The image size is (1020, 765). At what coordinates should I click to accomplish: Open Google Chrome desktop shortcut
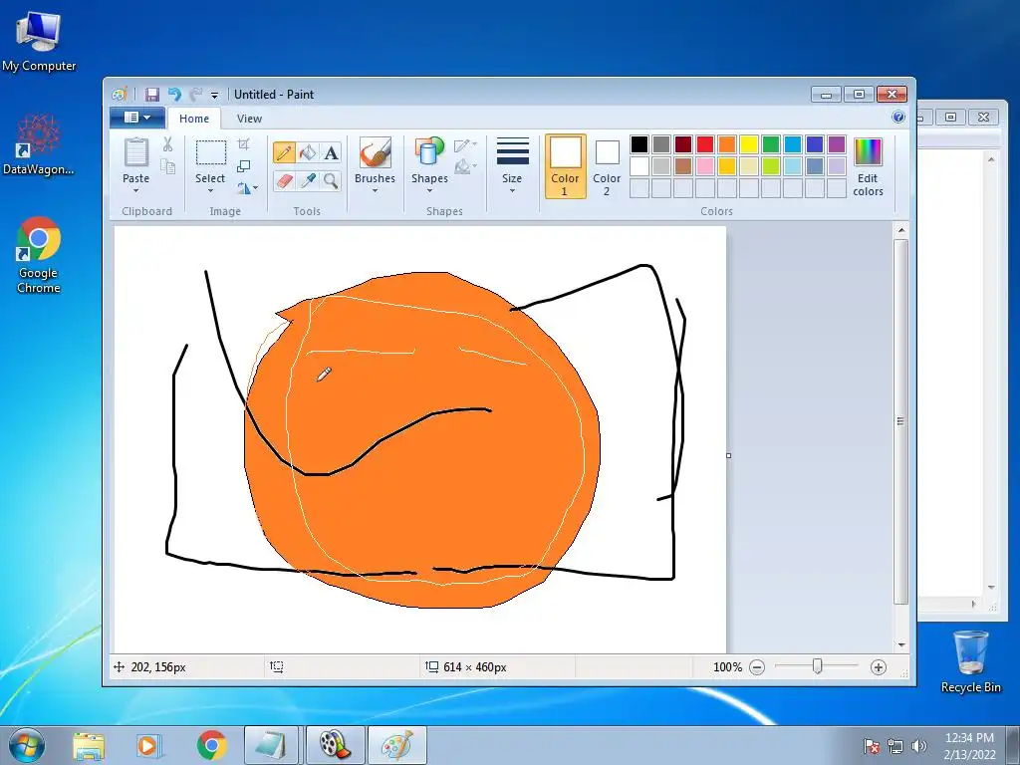tap(39, 255)
